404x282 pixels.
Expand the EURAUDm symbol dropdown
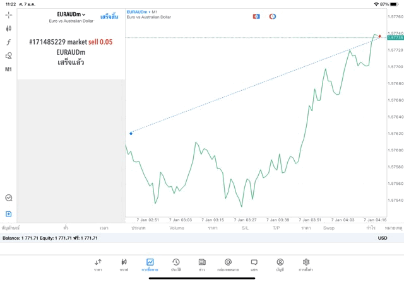[71, 14]
